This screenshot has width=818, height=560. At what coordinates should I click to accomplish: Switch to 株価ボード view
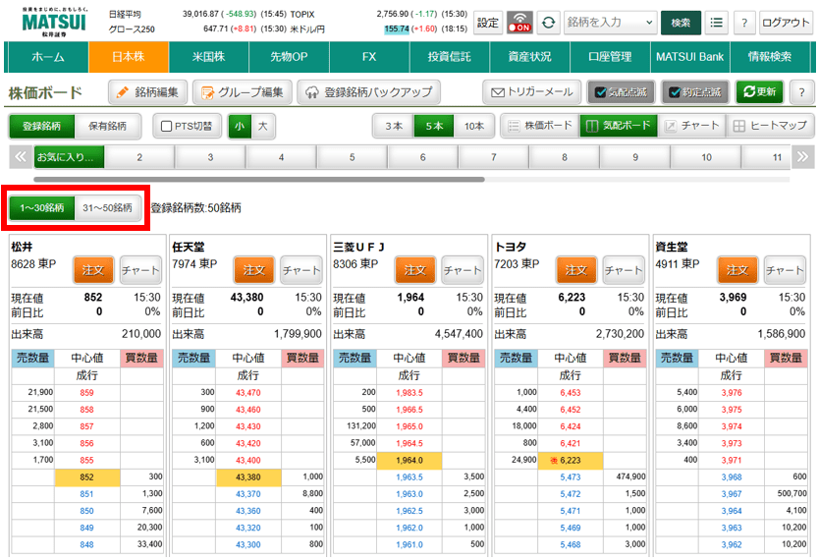click(x=540, y=126)
